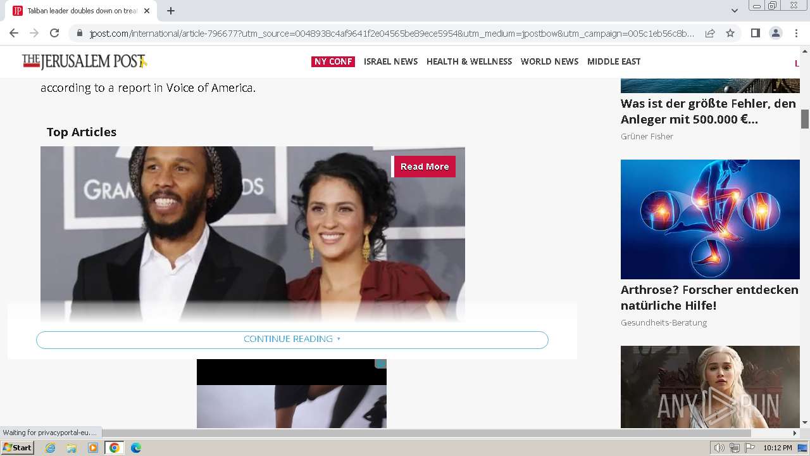
Task: Click the network tray icon
Action: click(734, 448)
